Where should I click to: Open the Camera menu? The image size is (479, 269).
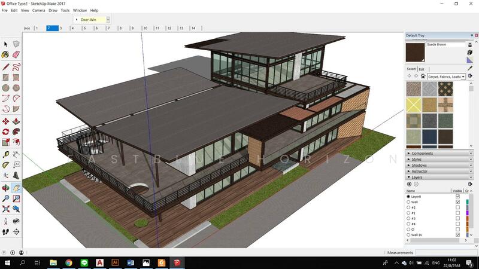pos(38,10)
